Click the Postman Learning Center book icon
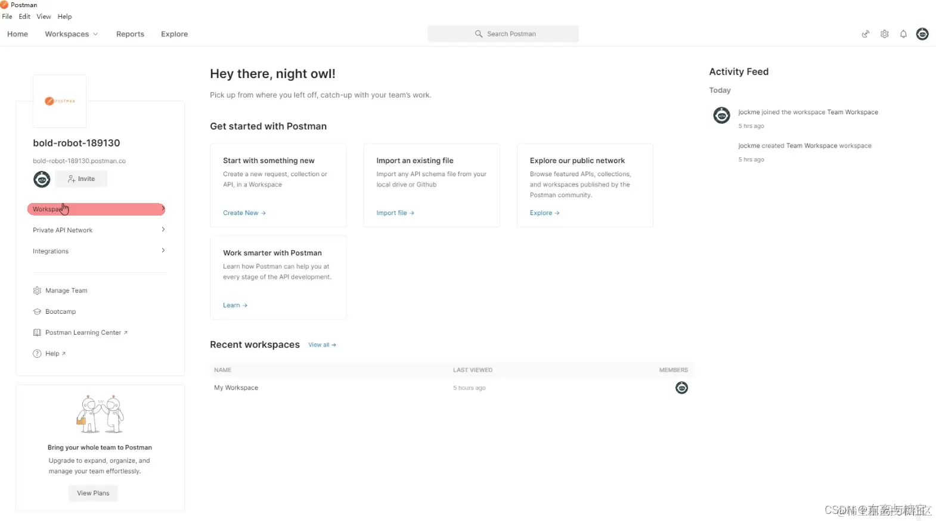 tap(37, 333)
